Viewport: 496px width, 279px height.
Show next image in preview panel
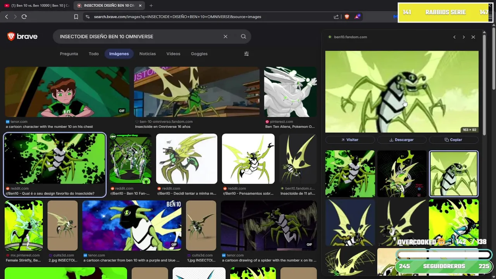click(x=464, y=37)
